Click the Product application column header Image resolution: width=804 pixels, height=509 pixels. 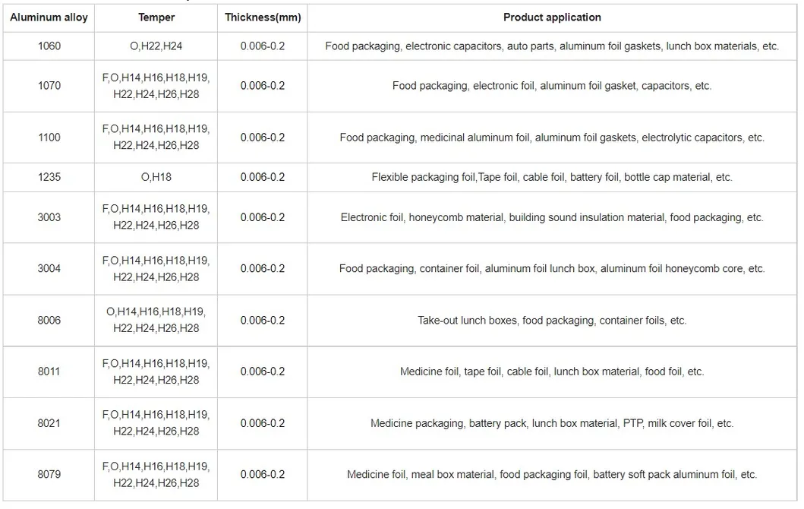click(552, 17)
